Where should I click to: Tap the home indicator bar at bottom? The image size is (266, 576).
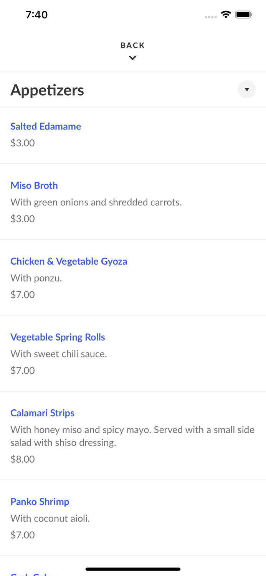click(133, 569)
